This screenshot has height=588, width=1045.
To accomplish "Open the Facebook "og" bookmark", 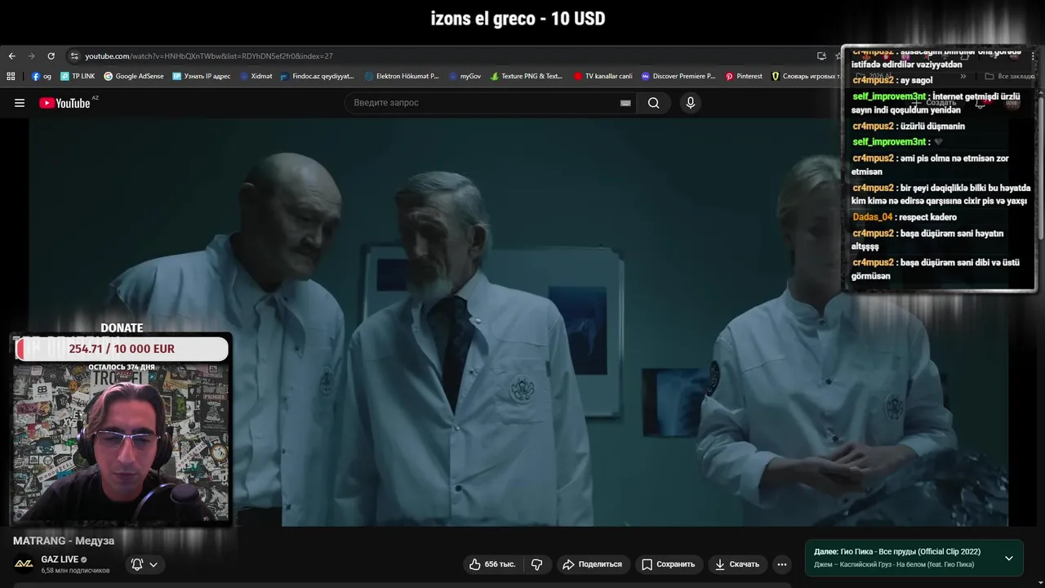I will 41,76.
